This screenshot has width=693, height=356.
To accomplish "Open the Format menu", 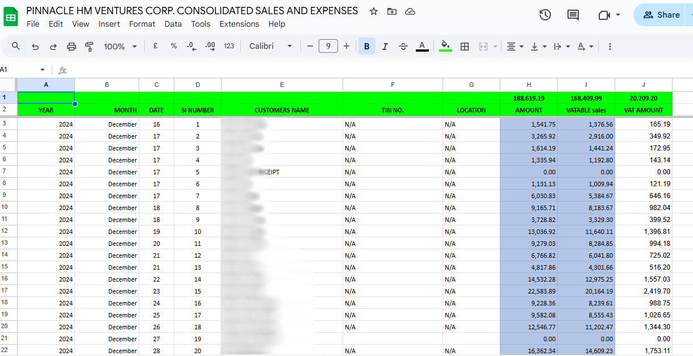I will pyautogui.click(x=142, y=24).
